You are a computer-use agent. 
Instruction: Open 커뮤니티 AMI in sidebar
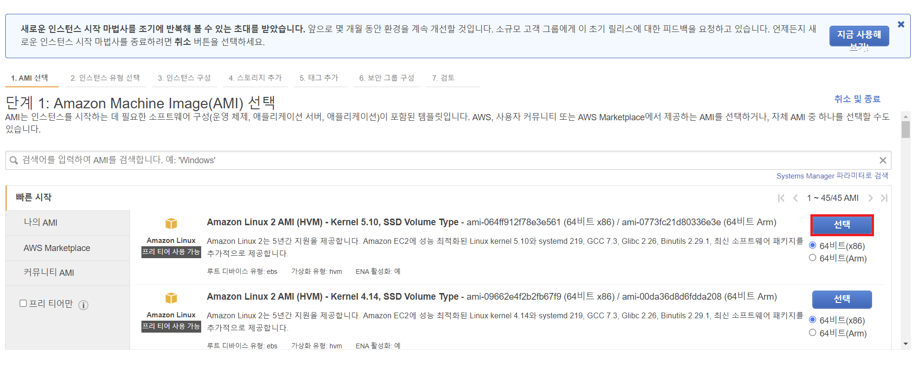coord(68,273)
